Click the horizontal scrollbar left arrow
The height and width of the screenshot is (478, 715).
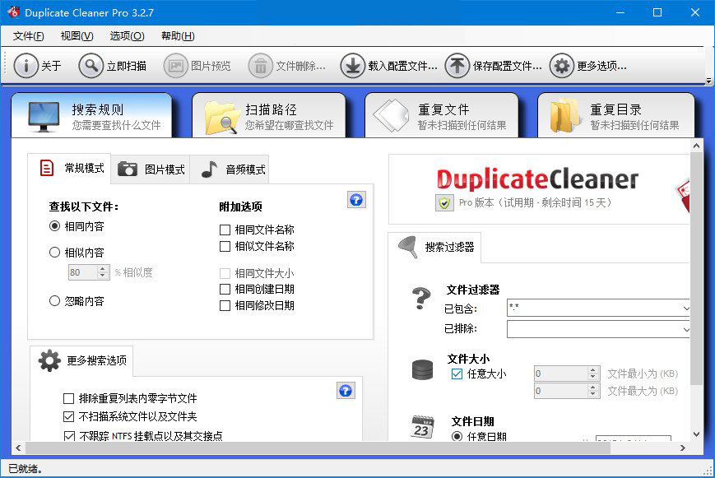18,448
